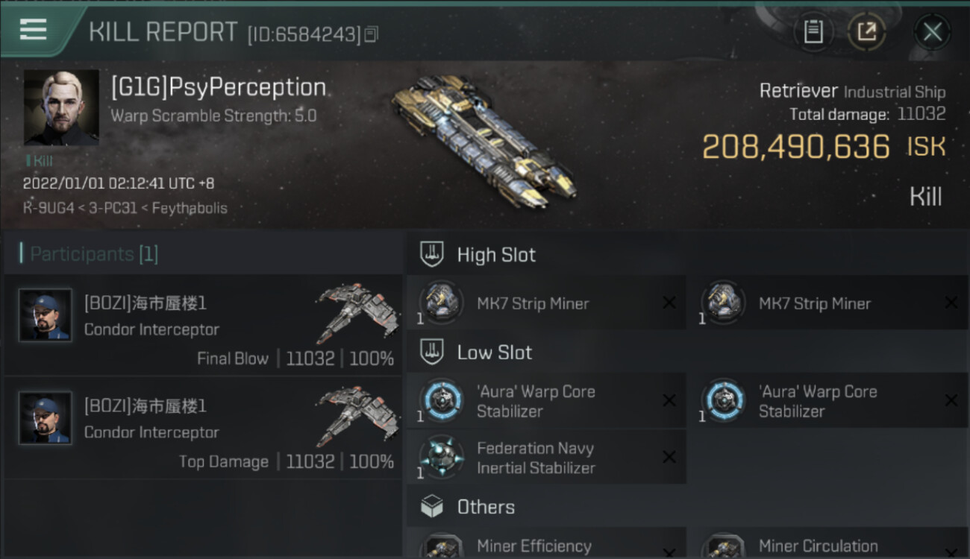Open the hamburger menu icon
Viewport: 970px width, 559px height.
click(33, 30)
